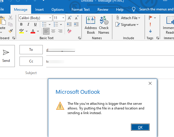Open Immersive Reader

[168, 25]
